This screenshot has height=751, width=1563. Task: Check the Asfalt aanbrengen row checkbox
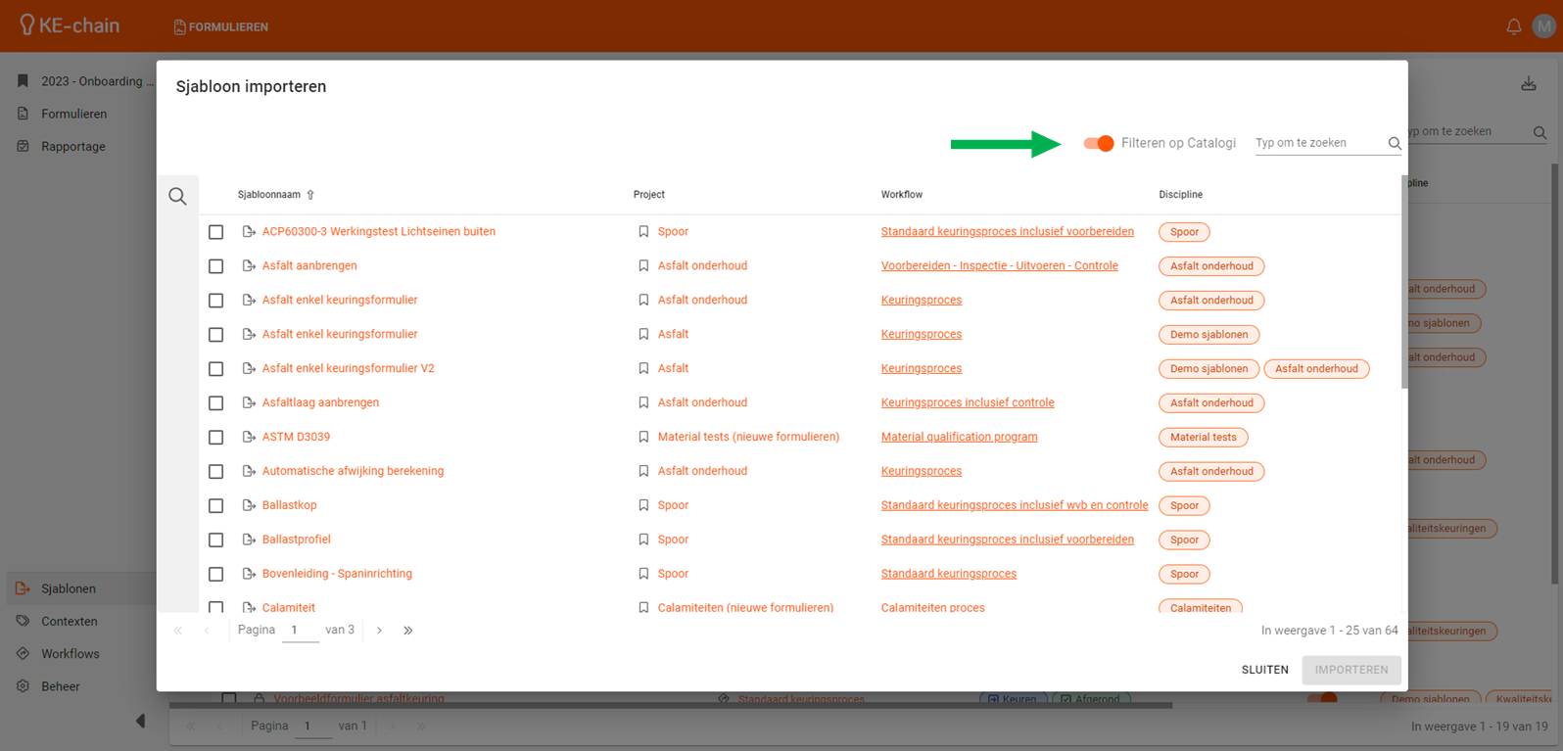(x=215, y=266)
